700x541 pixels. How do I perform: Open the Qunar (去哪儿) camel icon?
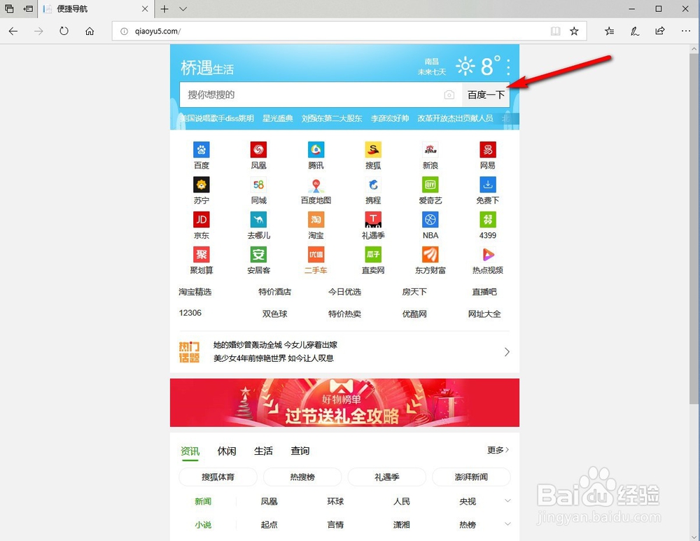258,219
